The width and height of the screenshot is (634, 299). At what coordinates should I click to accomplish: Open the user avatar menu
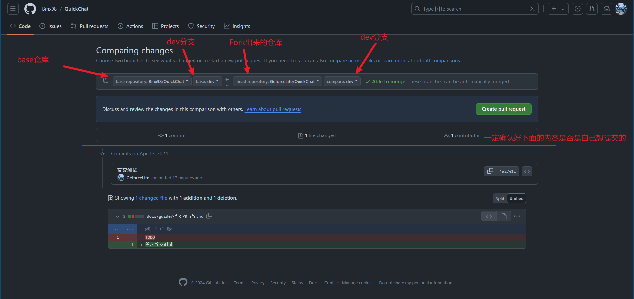tap(621, 9)
